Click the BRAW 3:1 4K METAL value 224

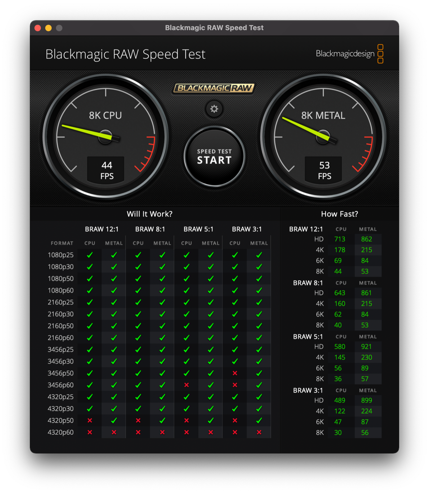(x=366, y=411)
